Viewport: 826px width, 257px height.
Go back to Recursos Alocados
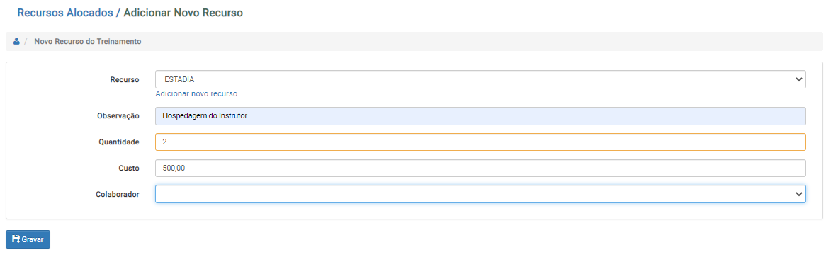65,13
